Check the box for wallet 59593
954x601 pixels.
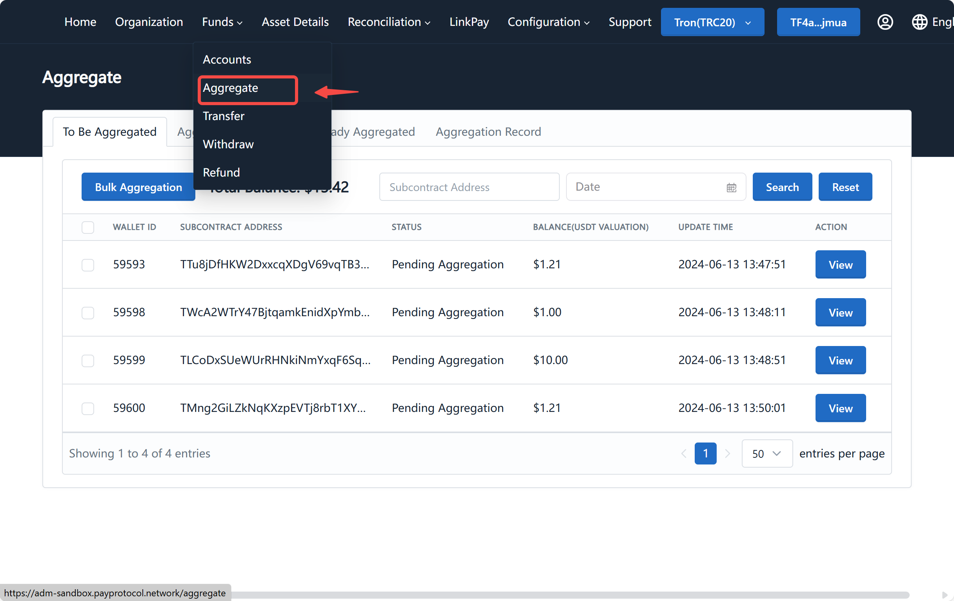(87, 264)
